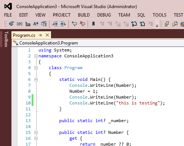Click the first icon after toolbar overflow arrow
The image size is (184, 146).
pos(167,24)
